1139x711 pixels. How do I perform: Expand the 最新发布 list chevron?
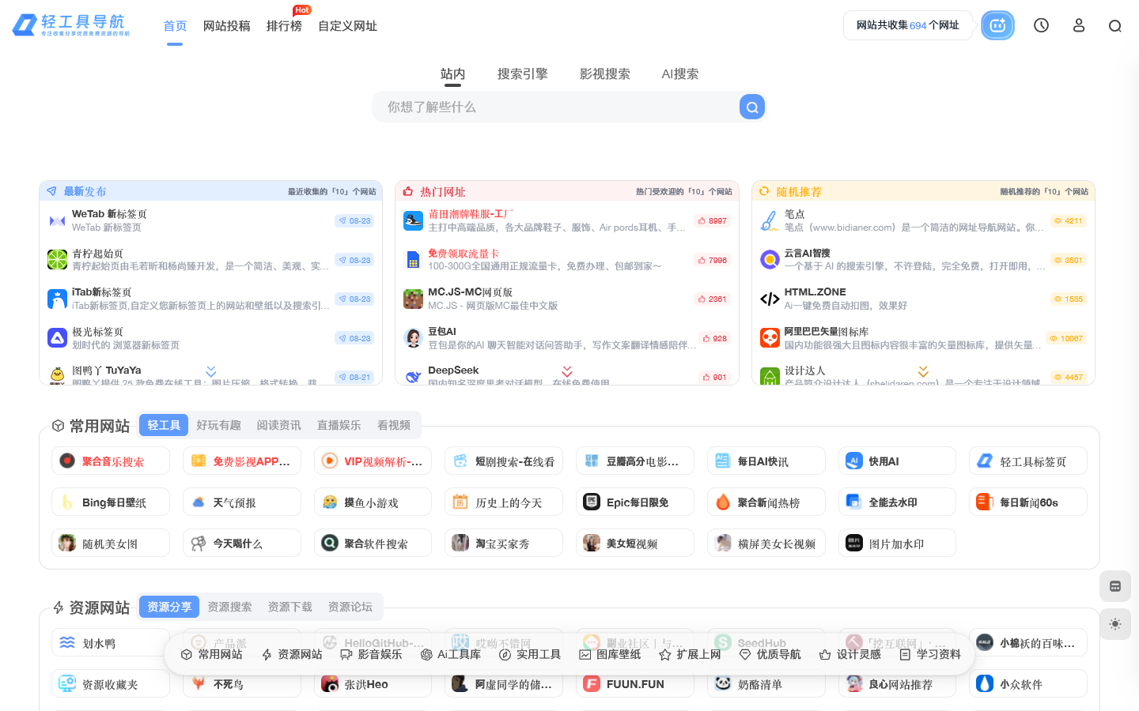(210, 371)
